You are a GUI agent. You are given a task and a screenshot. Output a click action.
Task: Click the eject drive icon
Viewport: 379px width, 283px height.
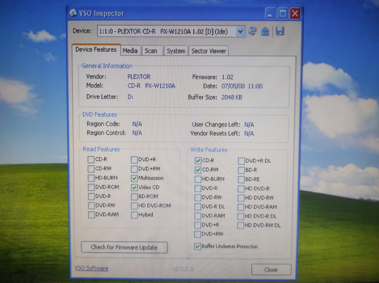coord(265,31)
